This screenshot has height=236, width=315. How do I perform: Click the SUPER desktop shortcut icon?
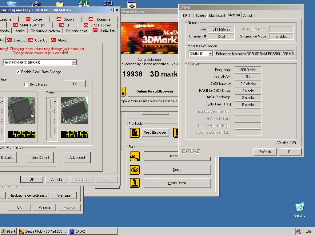[x=84, y=4]
